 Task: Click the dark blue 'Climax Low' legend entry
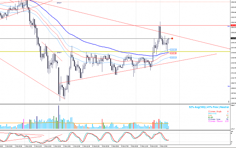(214, 119)
